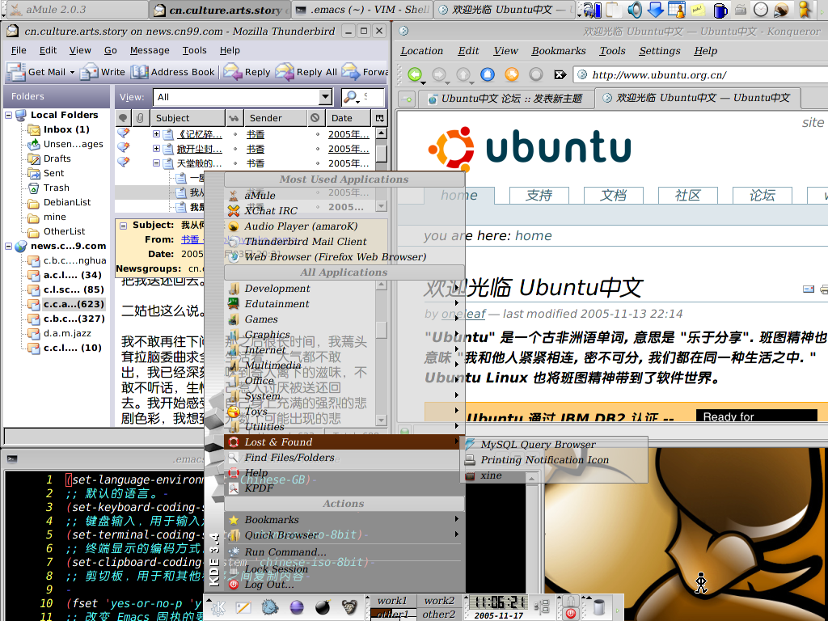Open the 论坛 navigation link on Ubuntu page
Viewport: 828px width, 621px height.
tap(762, 196)
